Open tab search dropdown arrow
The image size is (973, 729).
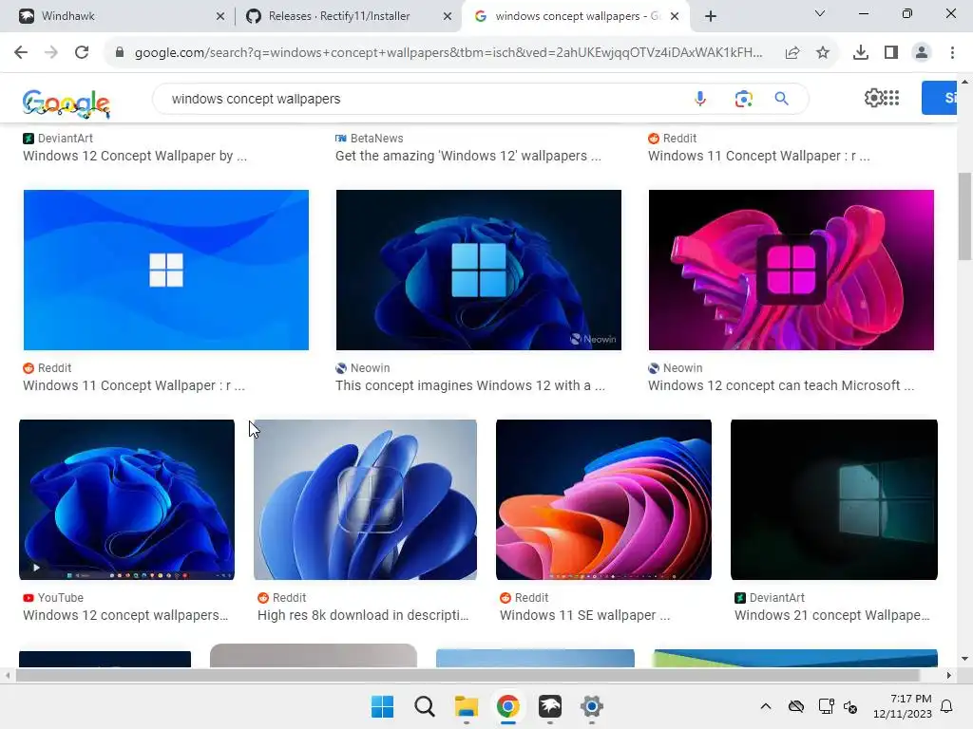(820, 13)
